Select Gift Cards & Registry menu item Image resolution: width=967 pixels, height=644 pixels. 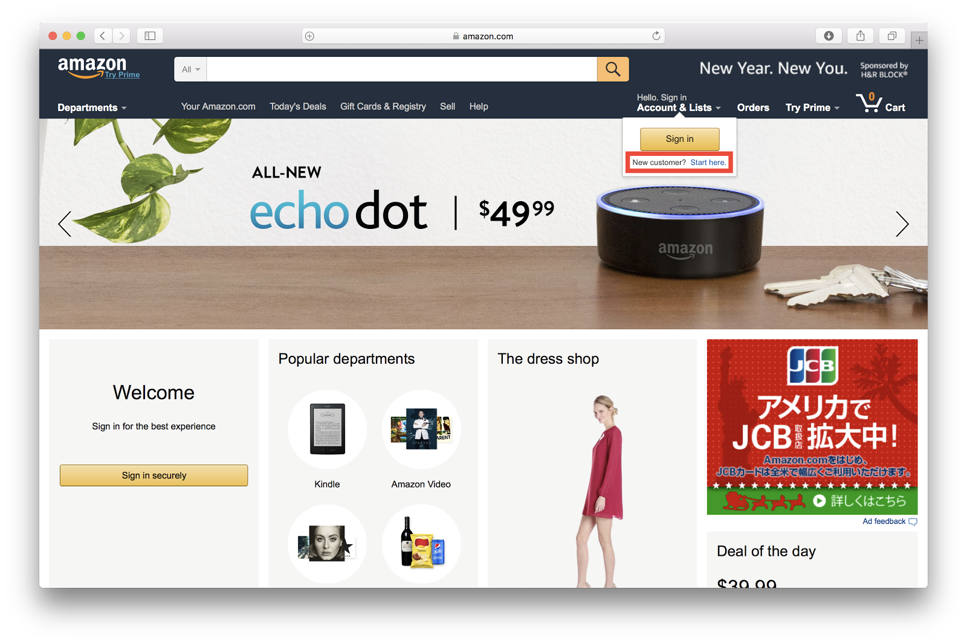click(x=383, y=106)
